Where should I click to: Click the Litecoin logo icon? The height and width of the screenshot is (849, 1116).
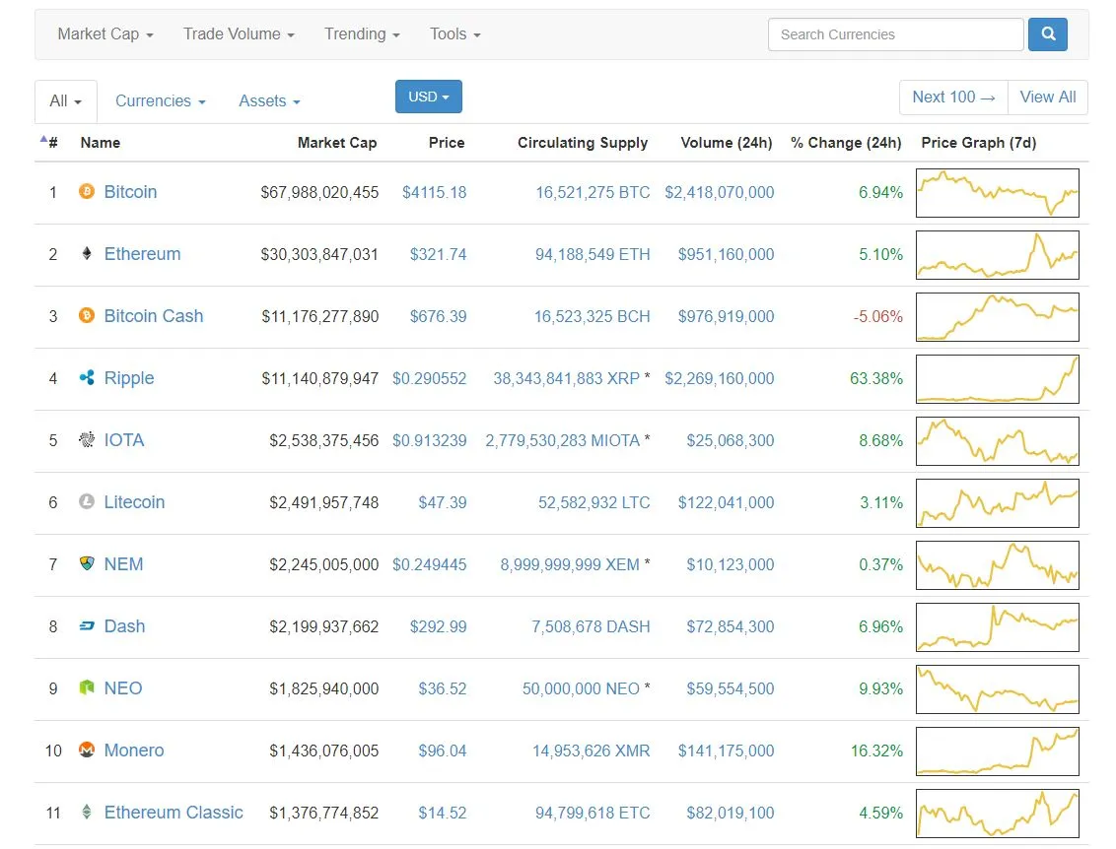tap(87, 502)
